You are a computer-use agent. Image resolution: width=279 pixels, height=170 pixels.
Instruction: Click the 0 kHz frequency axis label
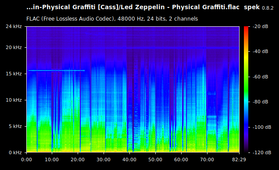15,152
